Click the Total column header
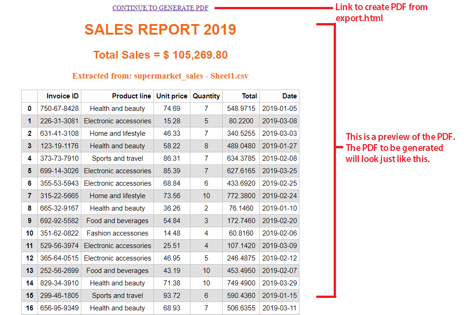The image size is (464, 315). [x=241, y=96]
